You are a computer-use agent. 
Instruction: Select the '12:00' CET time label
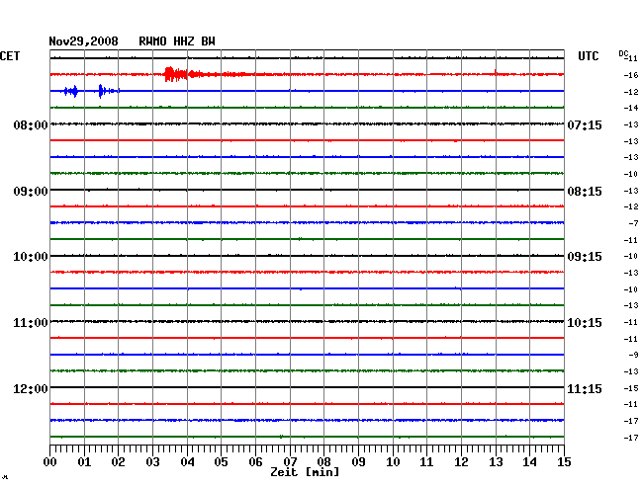click(31, 388)
